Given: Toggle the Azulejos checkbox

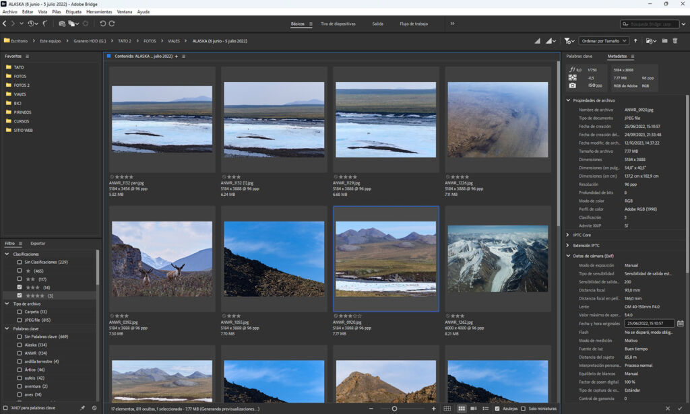Looking at the screenshot, I should (497, 409).
